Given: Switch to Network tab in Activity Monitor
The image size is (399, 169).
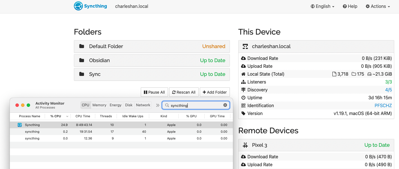Looking at the screenshot, I should (x=143, y=105).
